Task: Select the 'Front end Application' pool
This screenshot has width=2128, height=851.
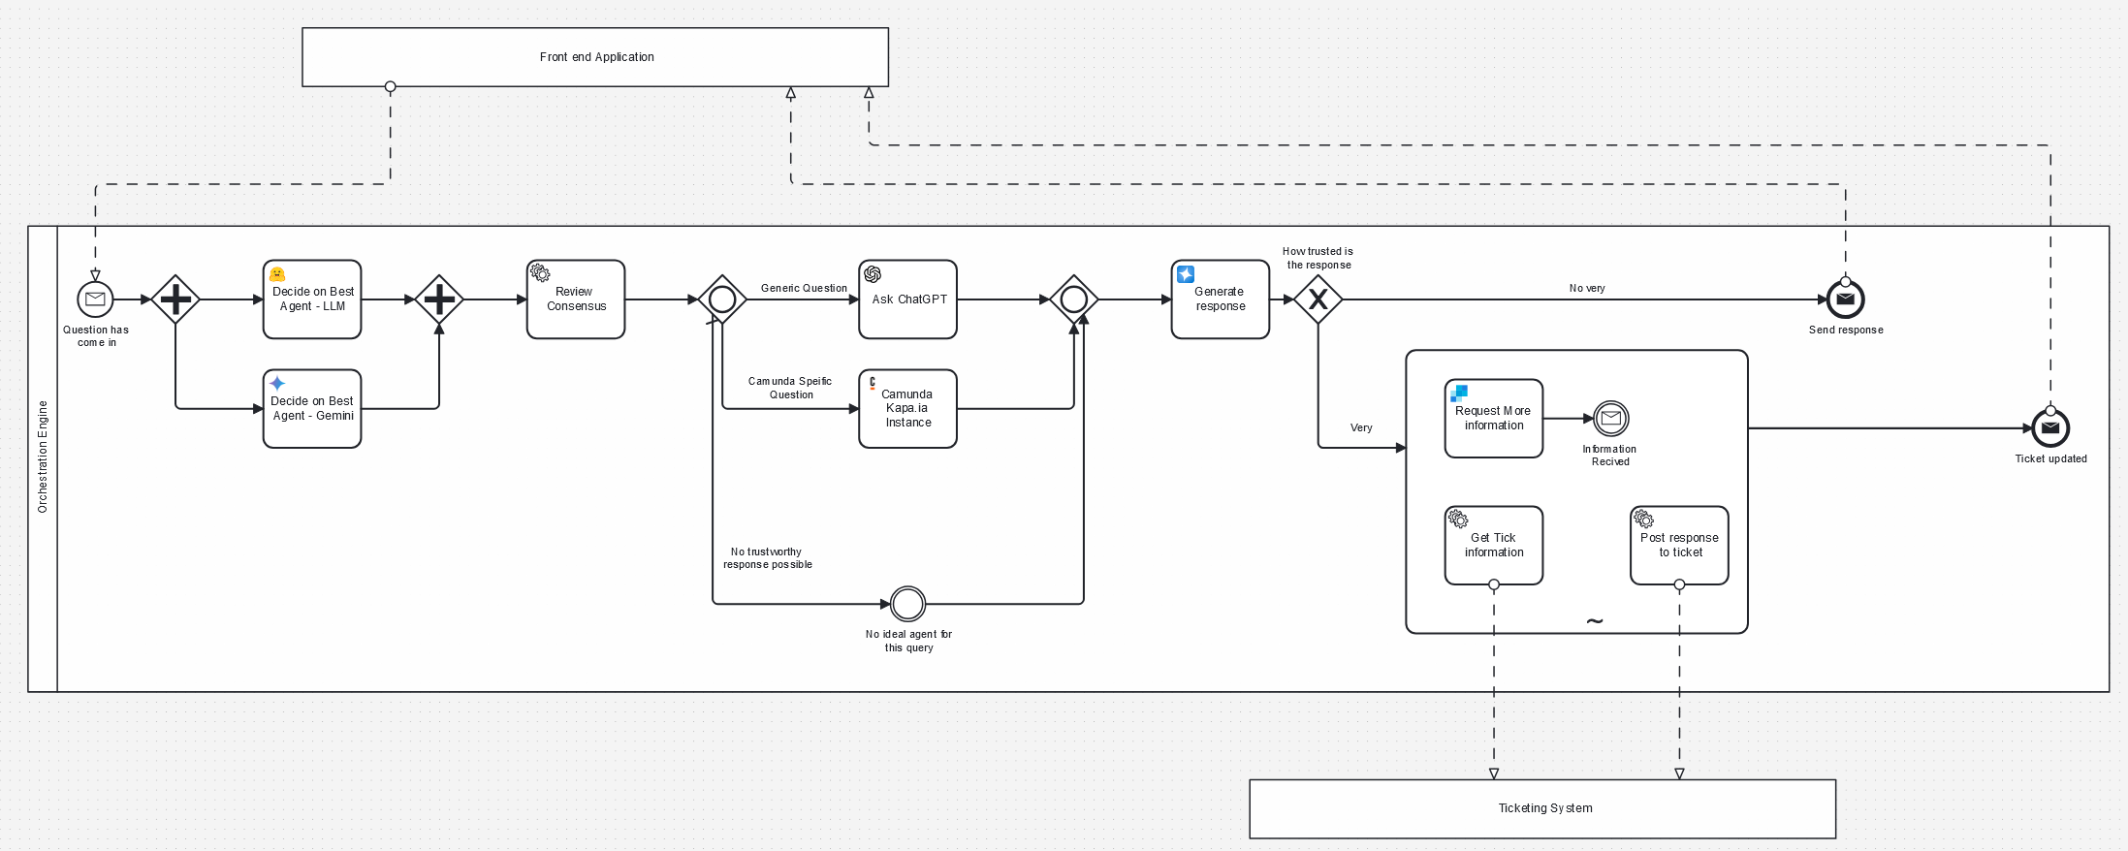Action: (595, 57)
